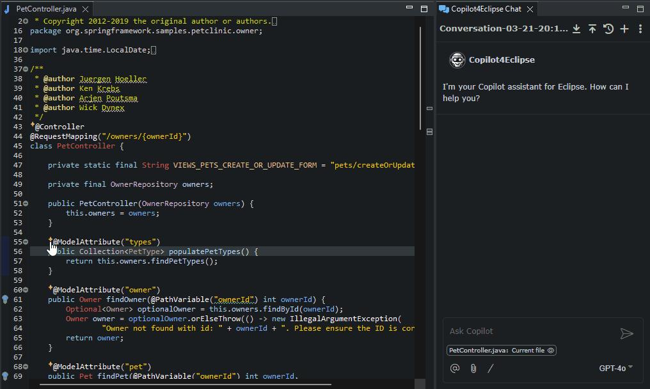Open the conversation history clock icon
This screenshot has width=650, height=389.
608,29
